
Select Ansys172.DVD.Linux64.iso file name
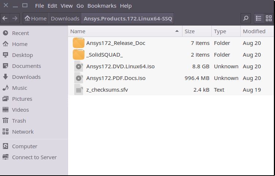[120, 66]
